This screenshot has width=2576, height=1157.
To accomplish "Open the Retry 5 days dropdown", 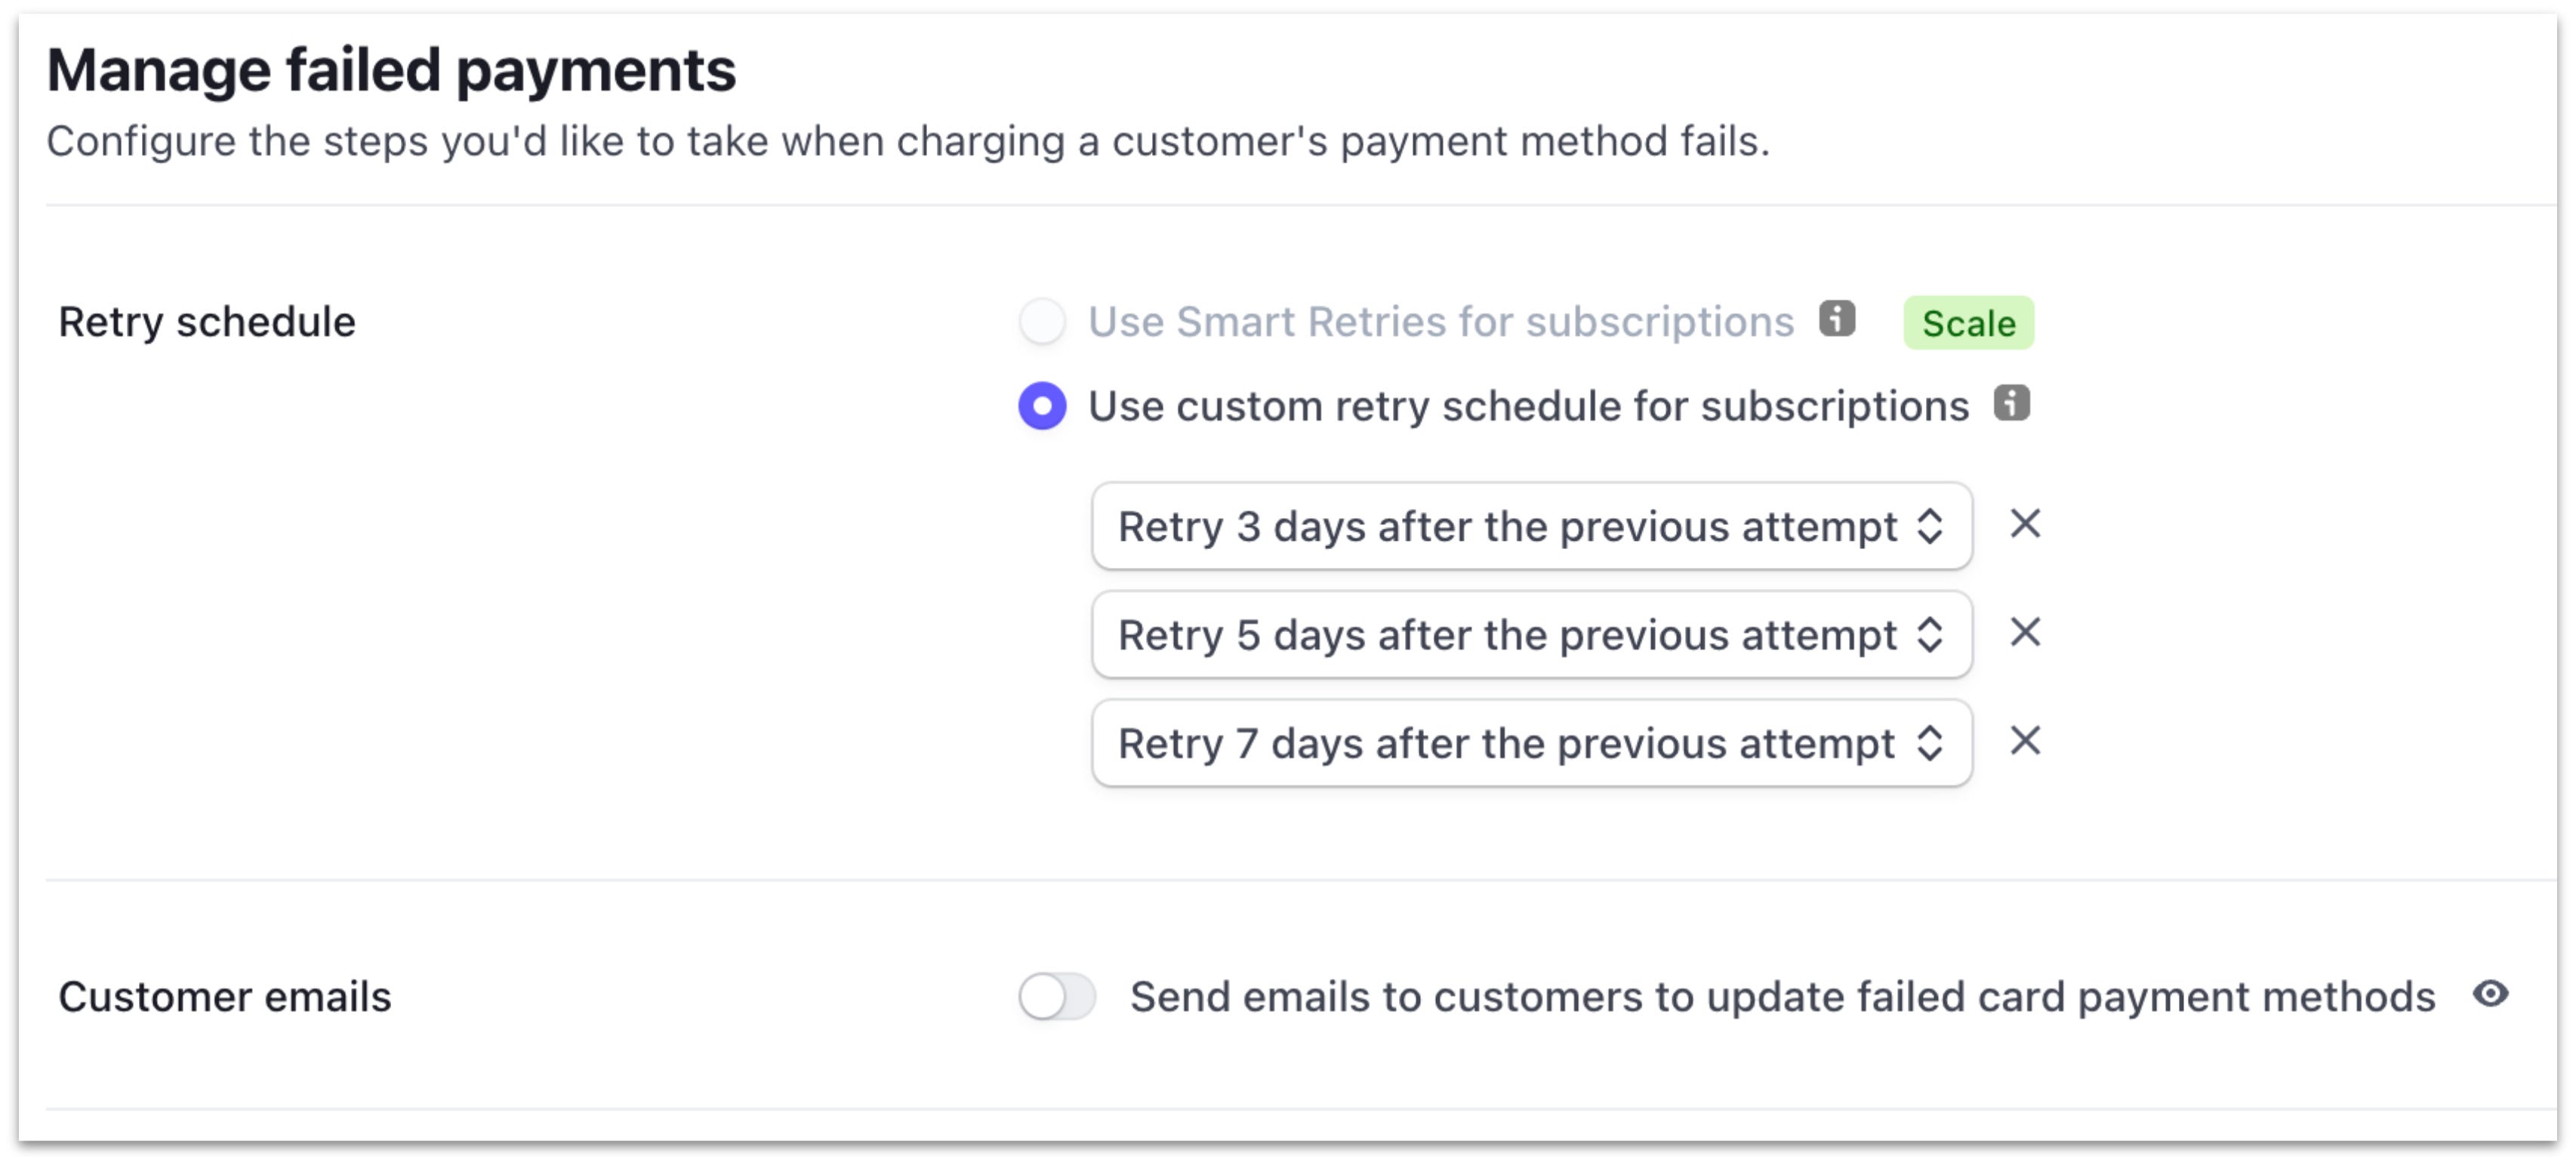I will tap(1532, 635).
